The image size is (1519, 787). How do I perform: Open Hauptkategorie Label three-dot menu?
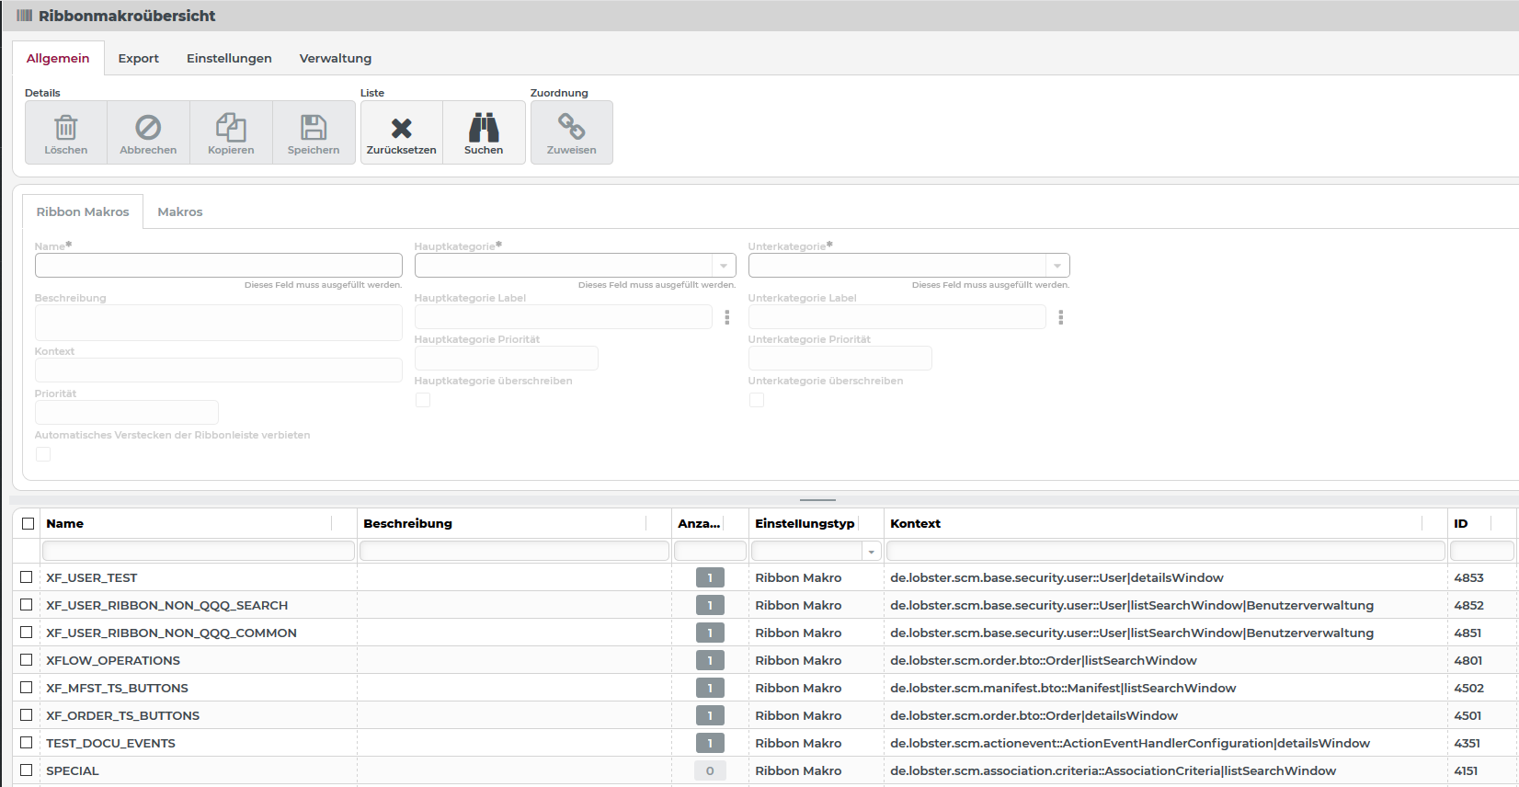pos(726,317)
